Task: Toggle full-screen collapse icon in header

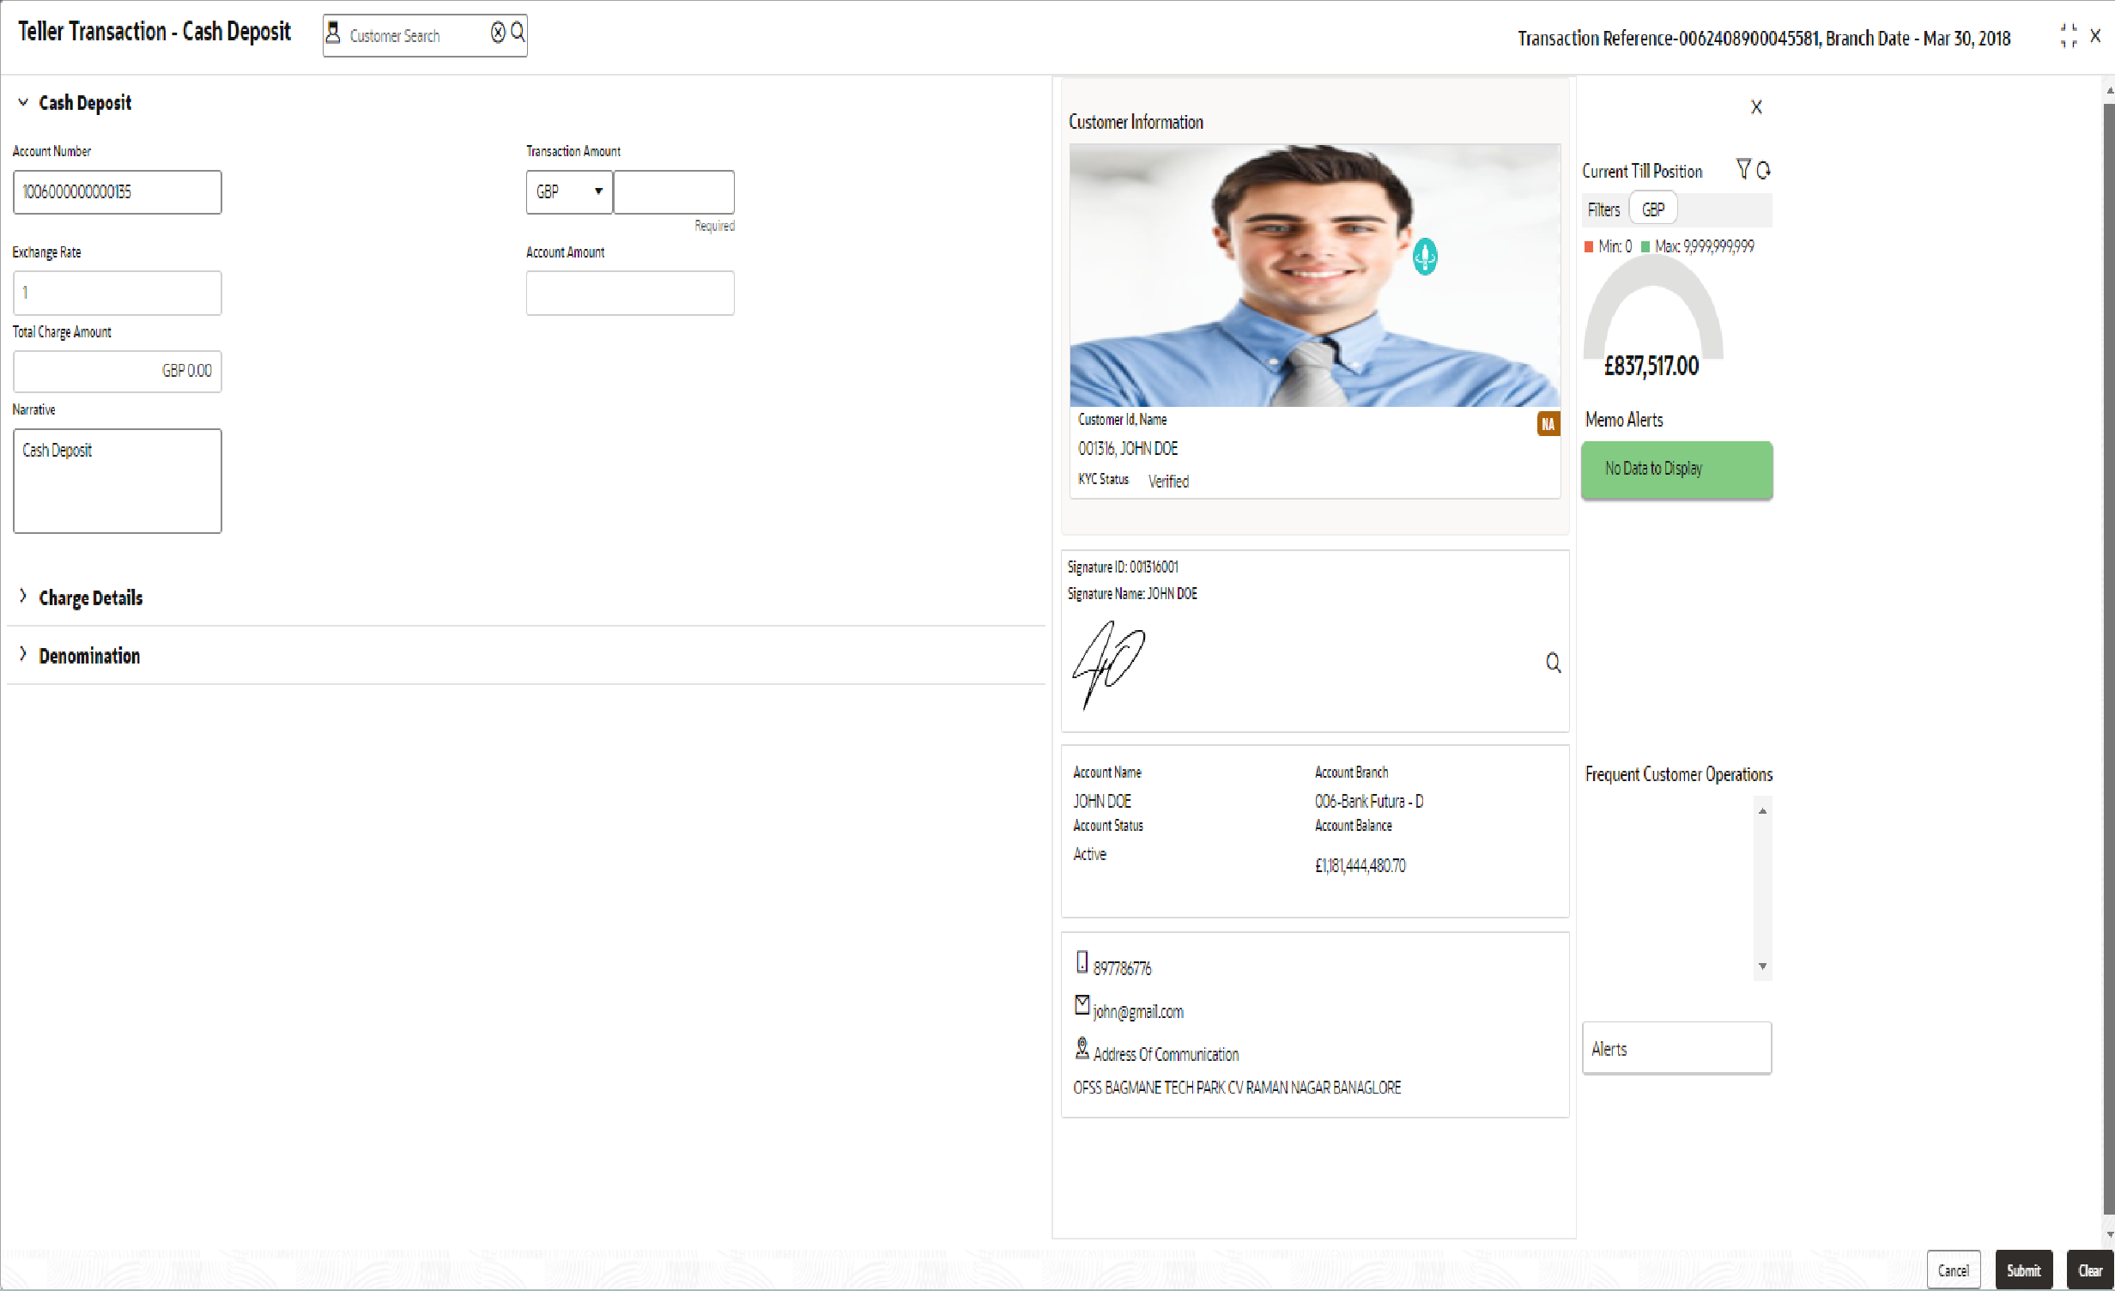Action: [2069, 36]
